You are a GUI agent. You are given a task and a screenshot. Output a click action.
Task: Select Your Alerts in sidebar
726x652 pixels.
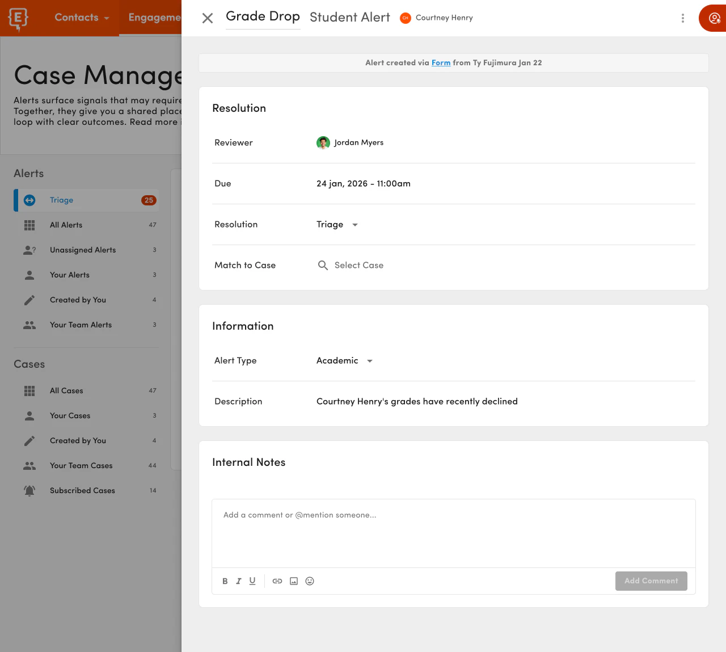[87, 275]
